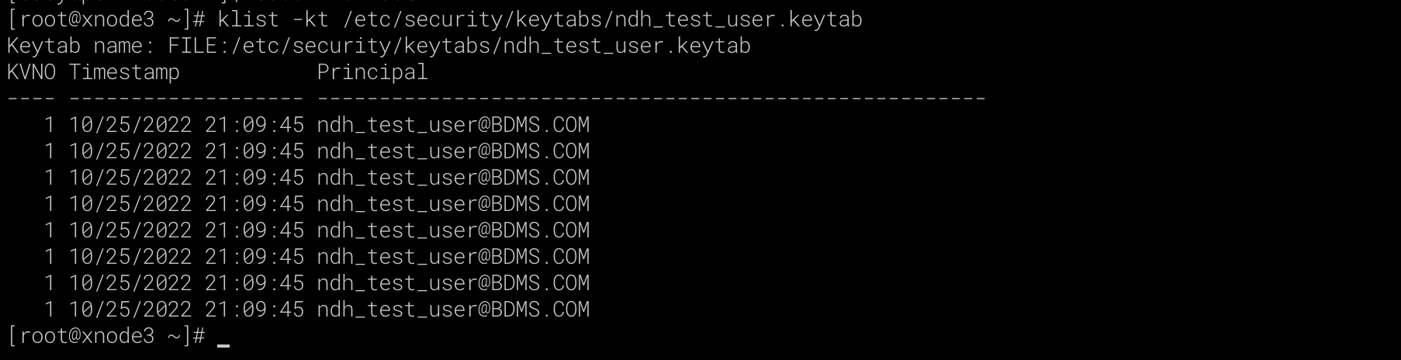Click the sixth ndh_test_user@BDMS.COM principal entry
The image size is (1401, 360).
coord(454,257)
